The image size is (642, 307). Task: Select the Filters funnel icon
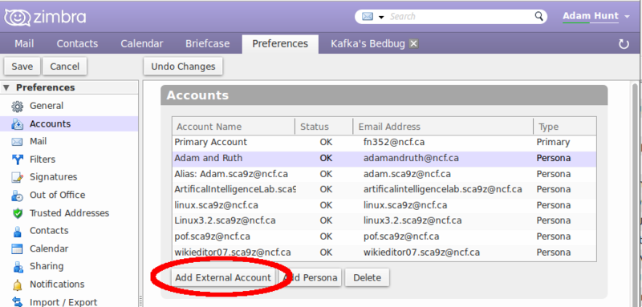pos(17,160)
